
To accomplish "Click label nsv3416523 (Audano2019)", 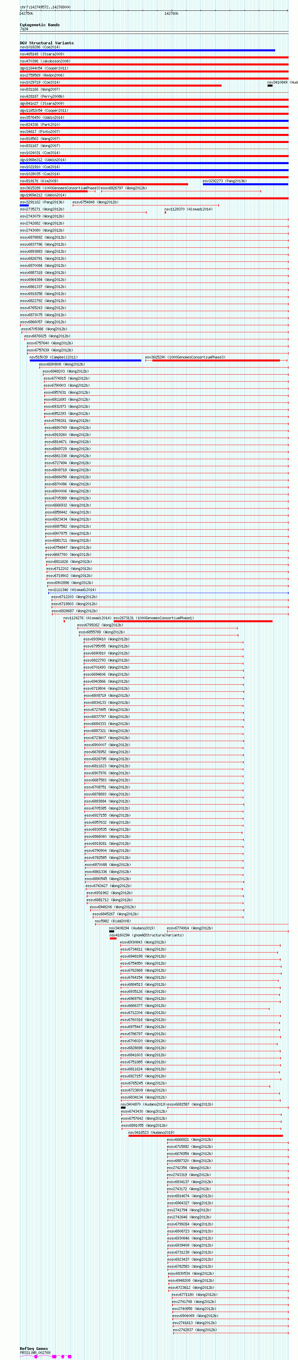I will 152,1132.
